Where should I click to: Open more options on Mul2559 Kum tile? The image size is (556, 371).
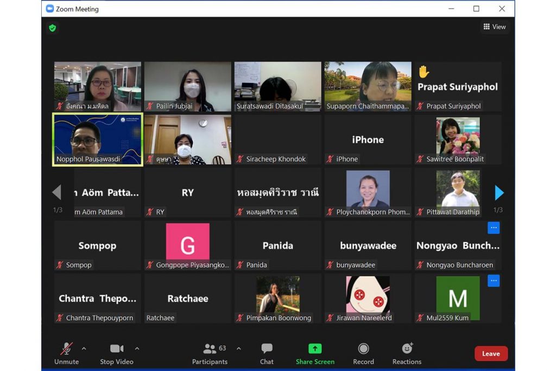click(493, 281)
